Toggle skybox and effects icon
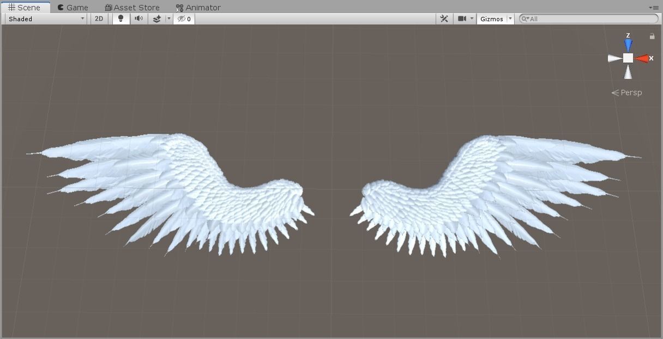Viewport: 663px width, 339px height. coord(156,19)
